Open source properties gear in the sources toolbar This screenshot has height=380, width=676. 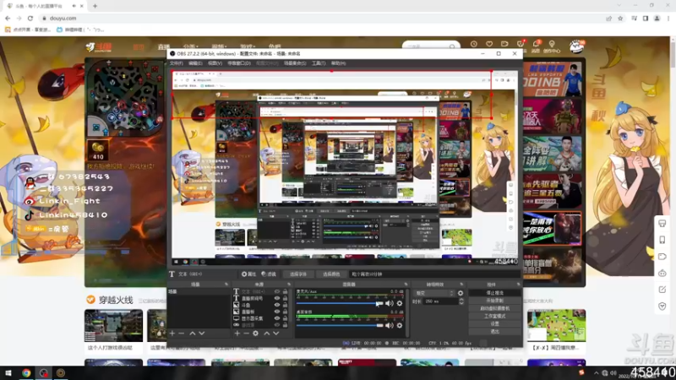click(x=256, y=334)
